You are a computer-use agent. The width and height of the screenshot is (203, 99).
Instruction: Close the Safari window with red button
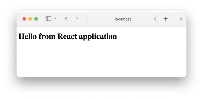click(x=24, y=19)
